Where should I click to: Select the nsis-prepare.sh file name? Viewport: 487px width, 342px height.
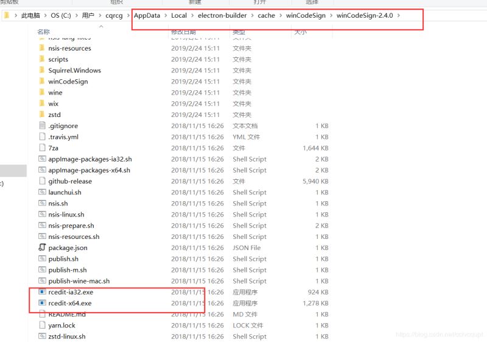coord(71,226)
